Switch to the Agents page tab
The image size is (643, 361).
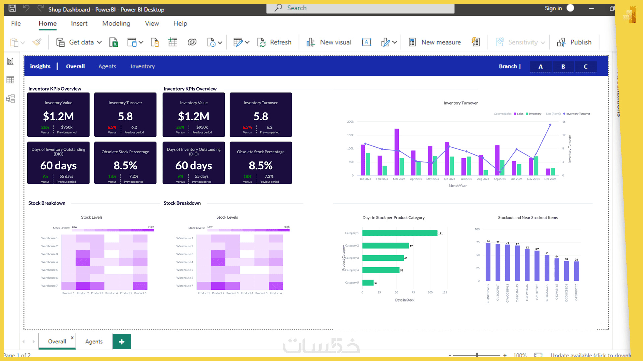[x=94, y=341]
